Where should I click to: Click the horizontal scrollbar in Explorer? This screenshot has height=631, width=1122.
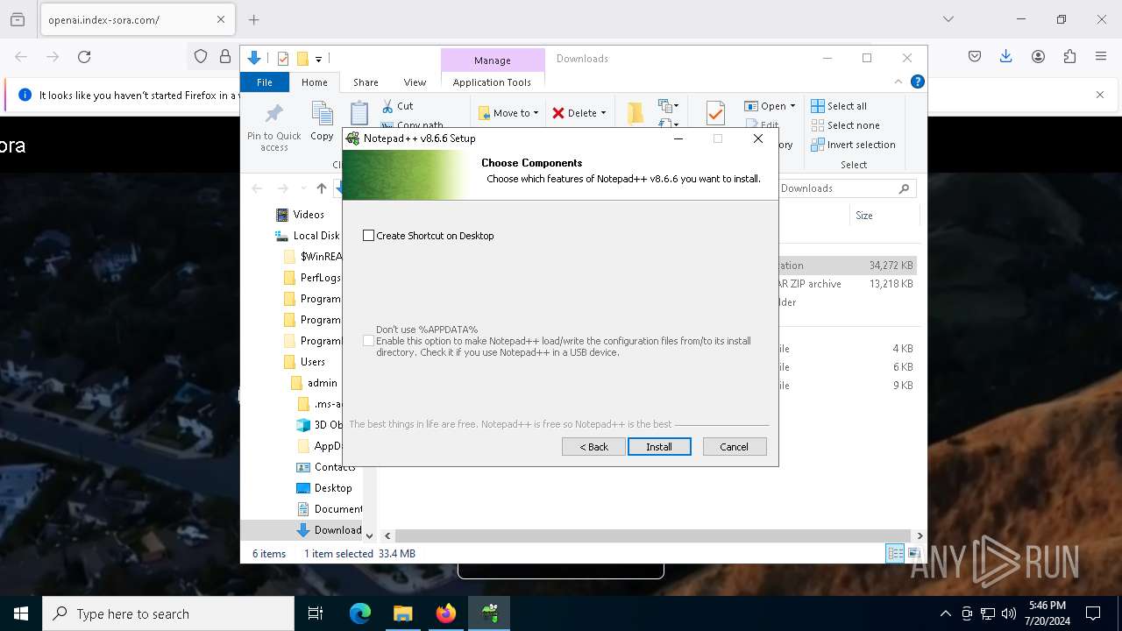point(652,535)
